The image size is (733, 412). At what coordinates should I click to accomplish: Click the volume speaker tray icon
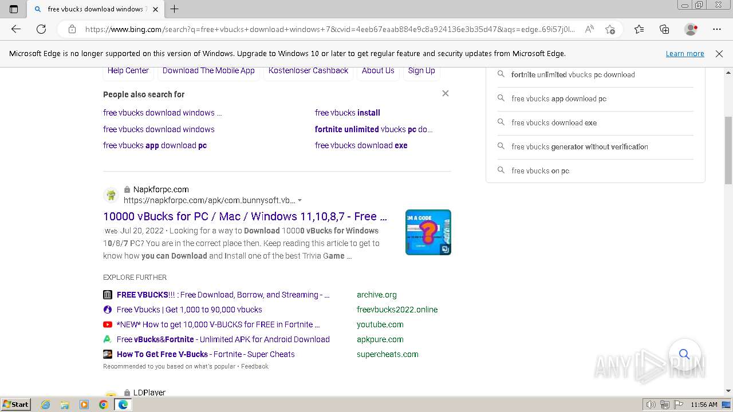(x=651, y=405)
